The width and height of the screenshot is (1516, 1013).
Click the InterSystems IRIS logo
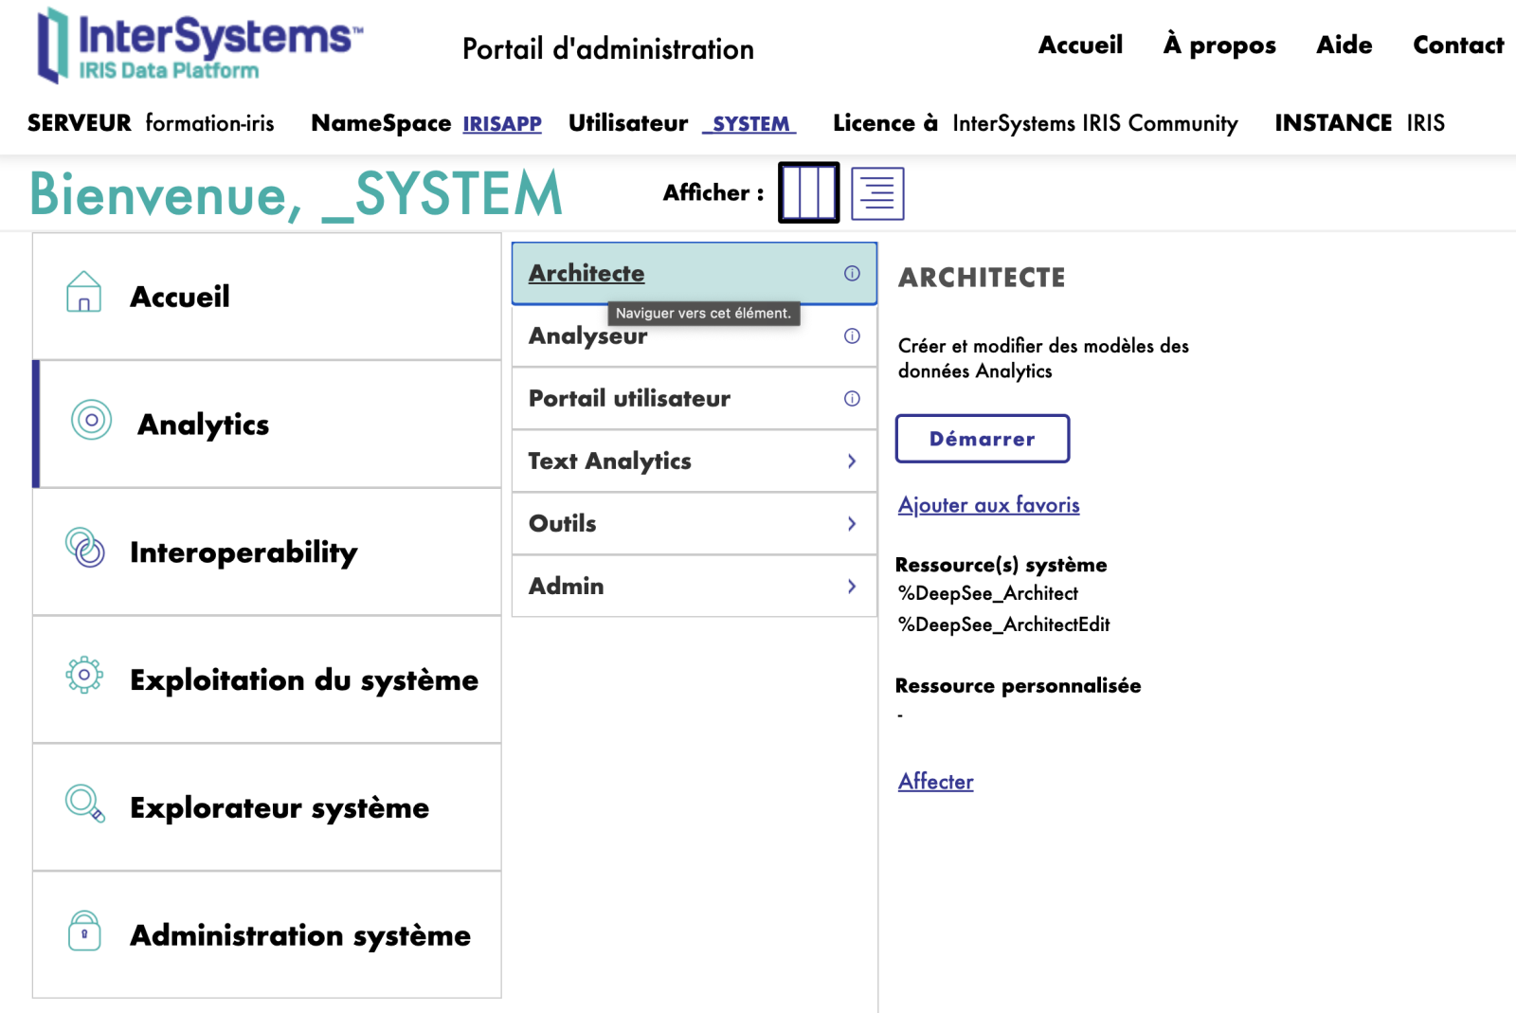(199, 45)
